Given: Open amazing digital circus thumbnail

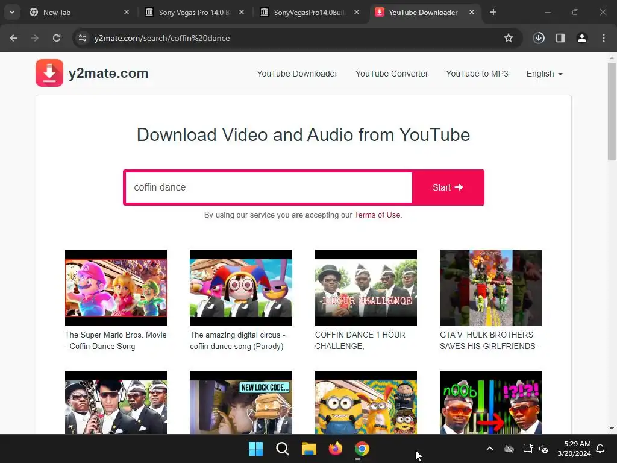Looking at the screenshot, I should tap(241, 288).
